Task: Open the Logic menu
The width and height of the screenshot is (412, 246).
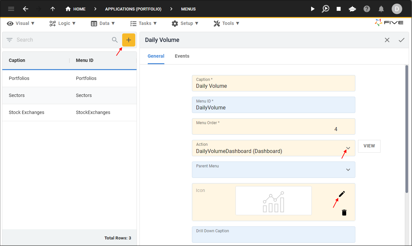Action: pyautogui.click(x=63, y=23)
